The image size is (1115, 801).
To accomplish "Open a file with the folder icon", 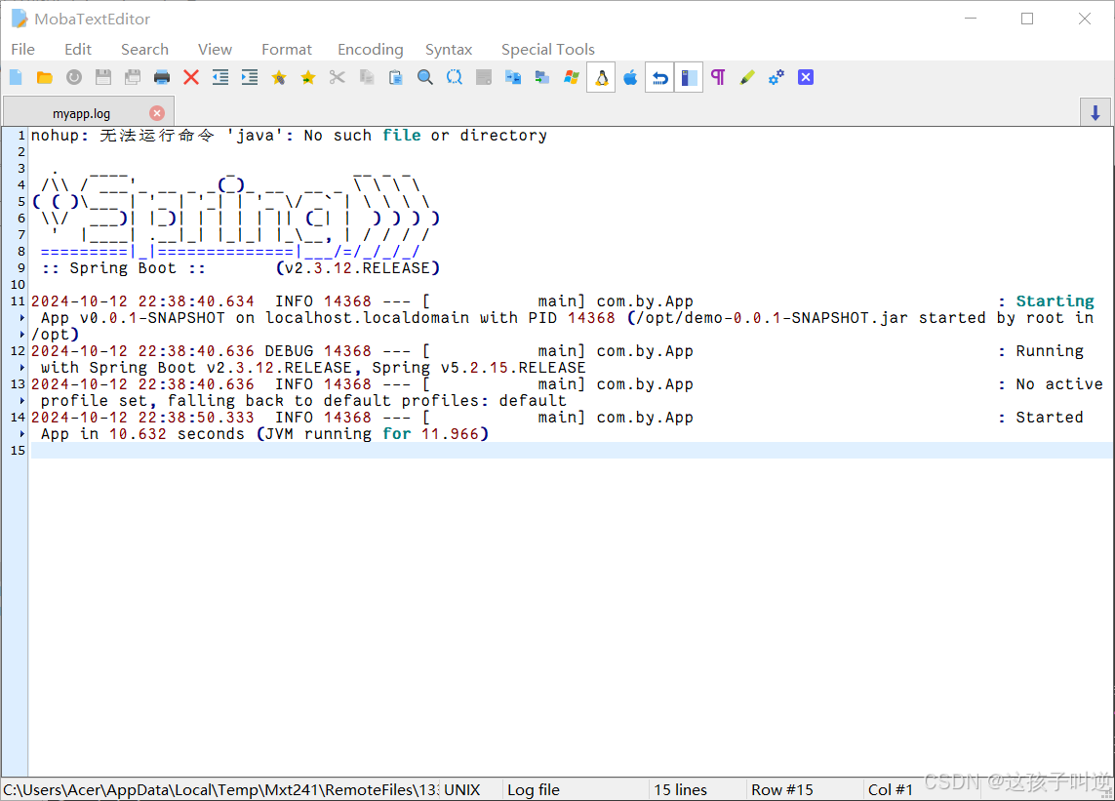I will pos(45,77).
